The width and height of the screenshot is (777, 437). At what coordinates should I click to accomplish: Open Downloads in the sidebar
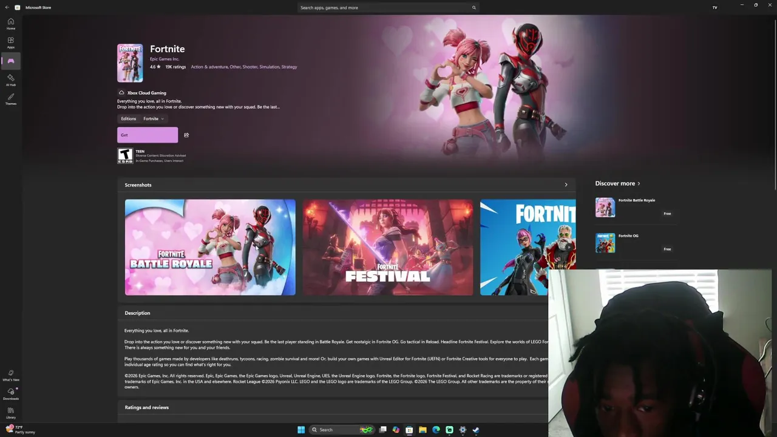[x=11, y=394]
